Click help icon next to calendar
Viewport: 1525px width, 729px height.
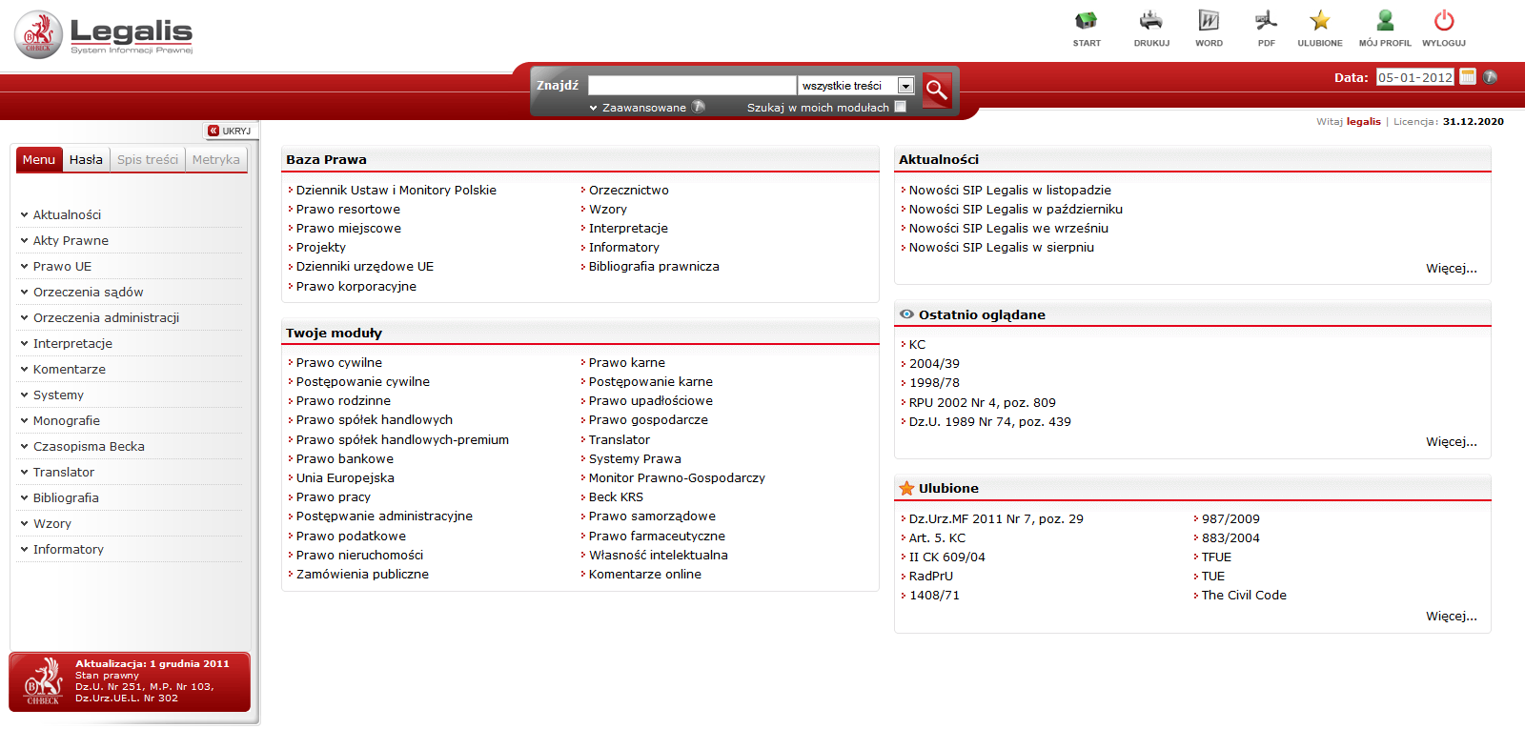[1491, 77]
